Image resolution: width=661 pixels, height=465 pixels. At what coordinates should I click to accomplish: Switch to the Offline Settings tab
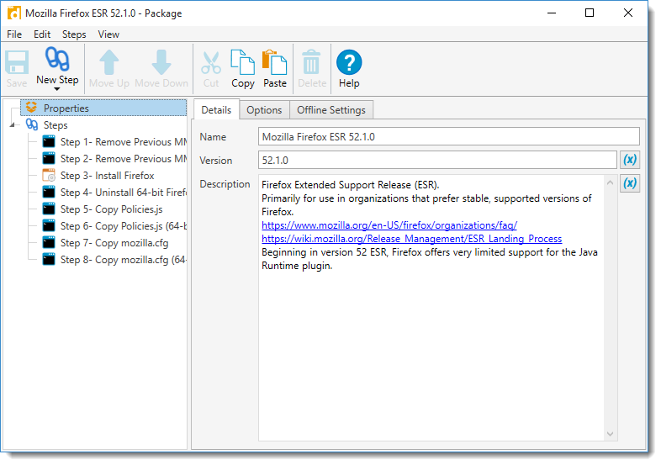click(330, 110)
